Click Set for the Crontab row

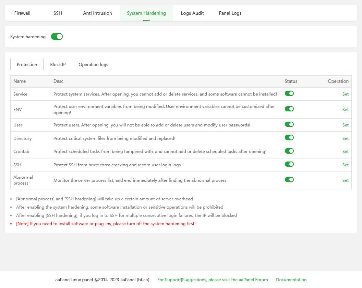[345, 151]
